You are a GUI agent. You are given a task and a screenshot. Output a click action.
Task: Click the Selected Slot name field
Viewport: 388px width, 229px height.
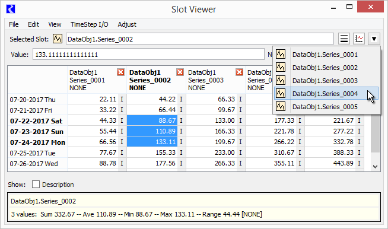[x=200, y=39]
